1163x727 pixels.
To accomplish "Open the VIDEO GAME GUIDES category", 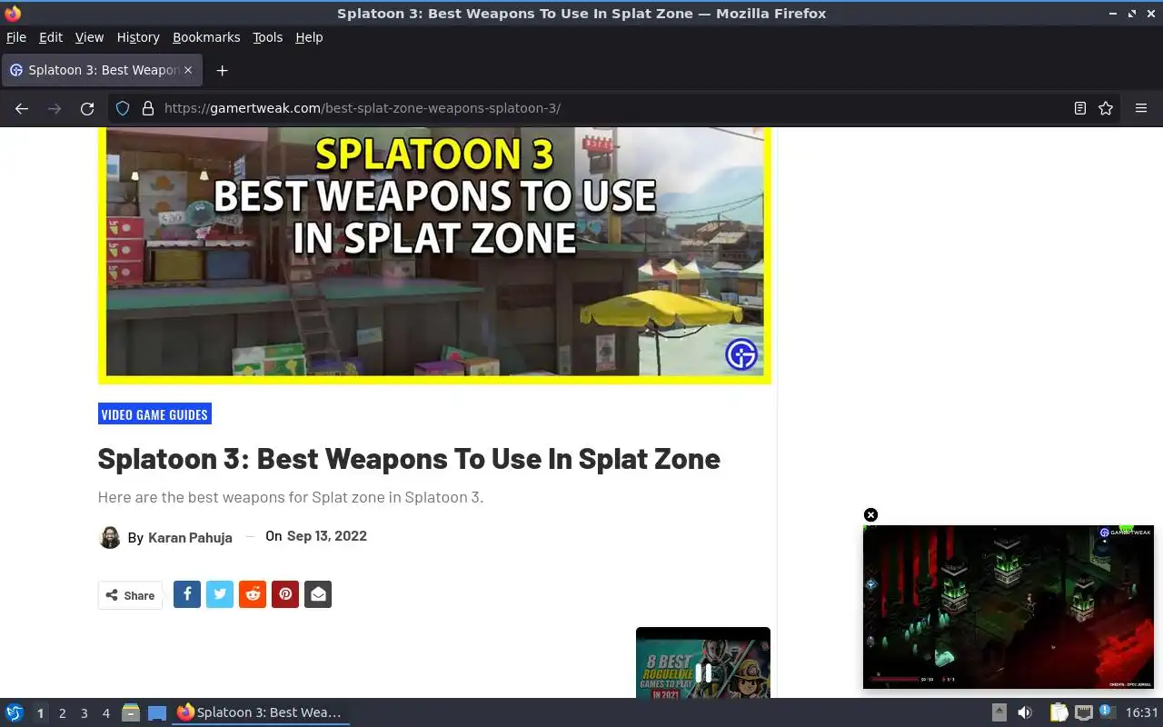I will 154,414.
